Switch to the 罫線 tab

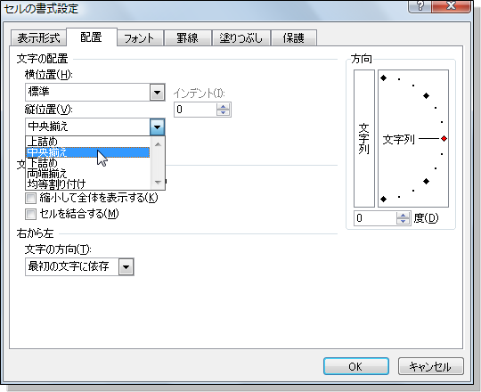(x=187, y=38)
